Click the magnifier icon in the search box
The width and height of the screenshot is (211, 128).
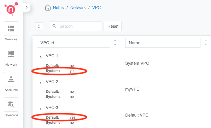tap(54, 26)
